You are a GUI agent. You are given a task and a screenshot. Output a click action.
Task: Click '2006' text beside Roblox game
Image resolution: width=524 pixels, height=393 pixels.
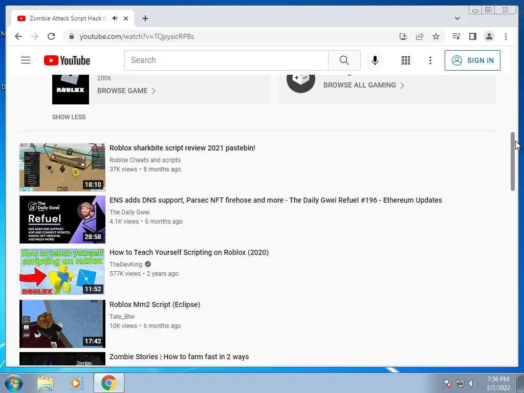pos(104,78)
